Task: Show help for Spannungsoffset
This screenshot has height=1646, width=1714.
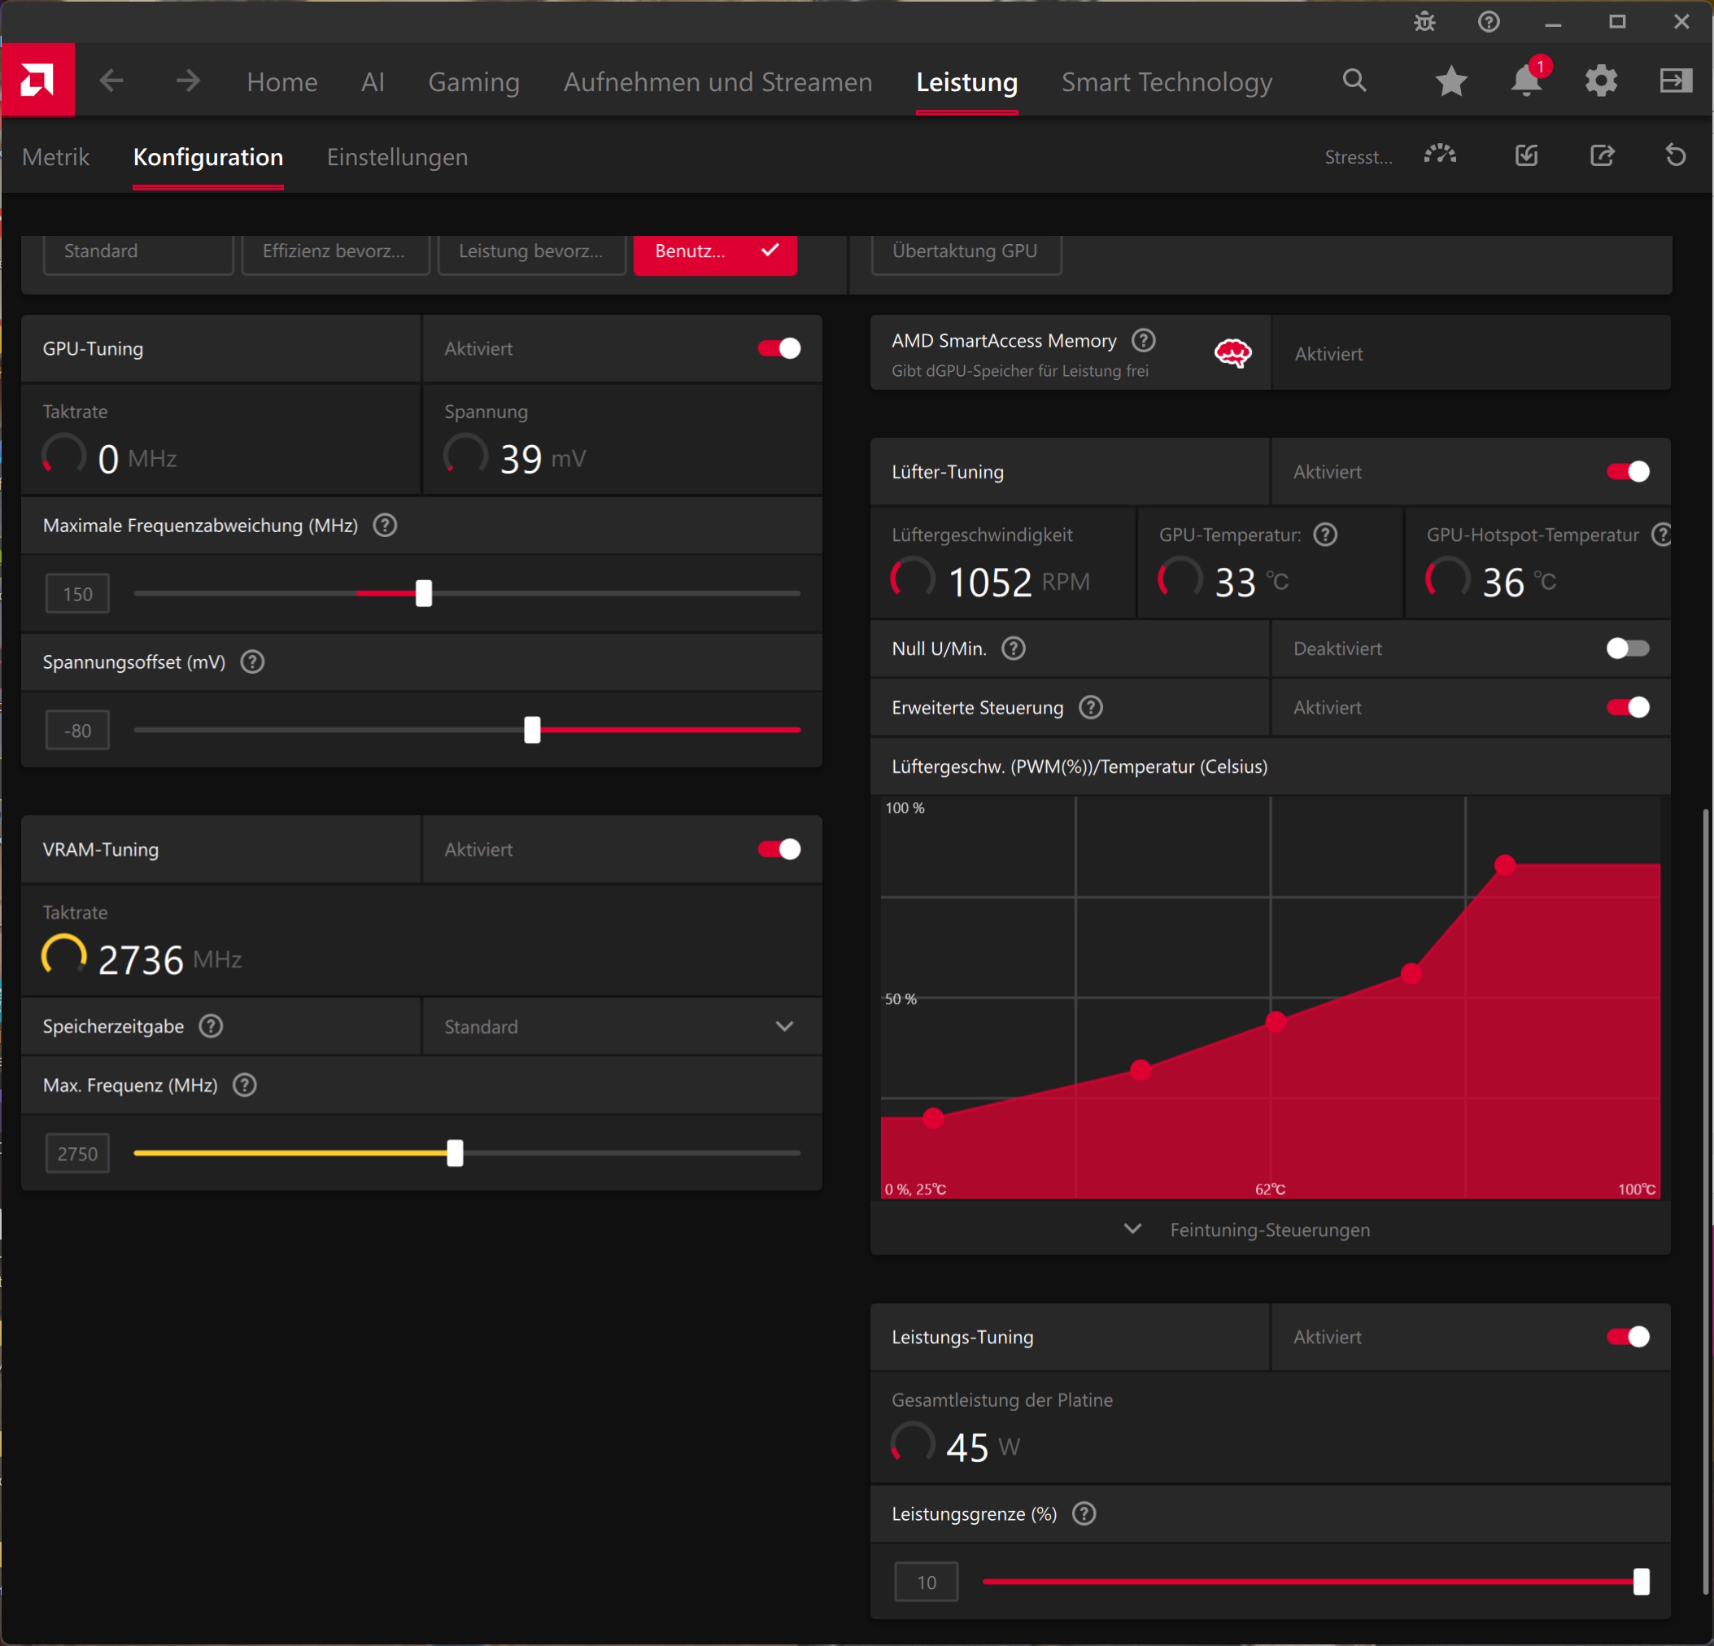Action: click(253, 661)
